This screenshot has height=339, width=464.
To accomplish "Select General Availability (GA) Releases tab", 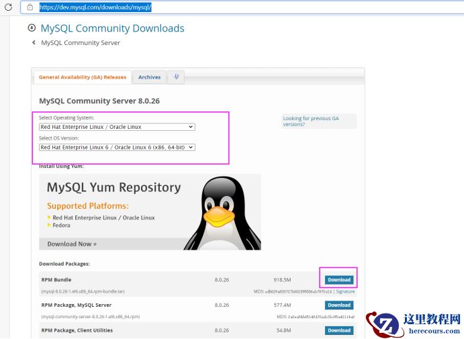I will pos(83,77).
